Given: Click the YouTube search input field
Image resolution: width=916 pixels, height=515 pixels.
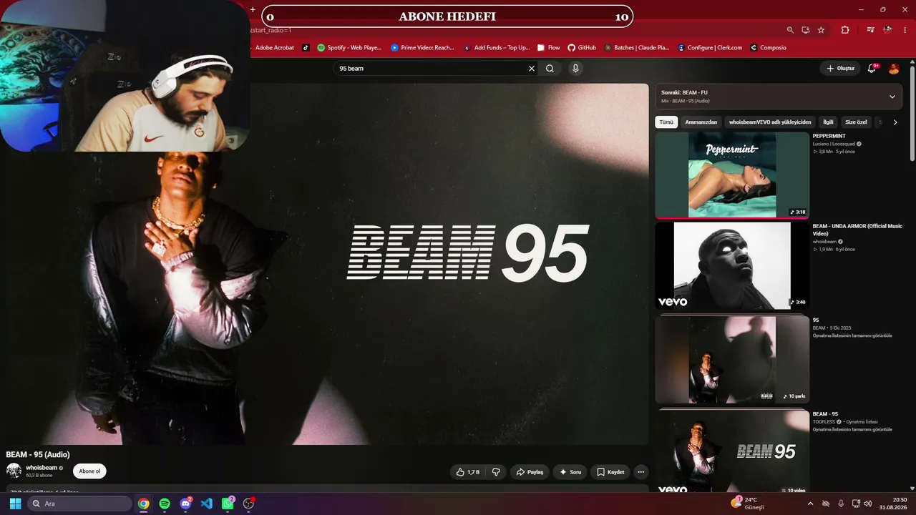Looking at the screenshot, I should pos(432,69).
